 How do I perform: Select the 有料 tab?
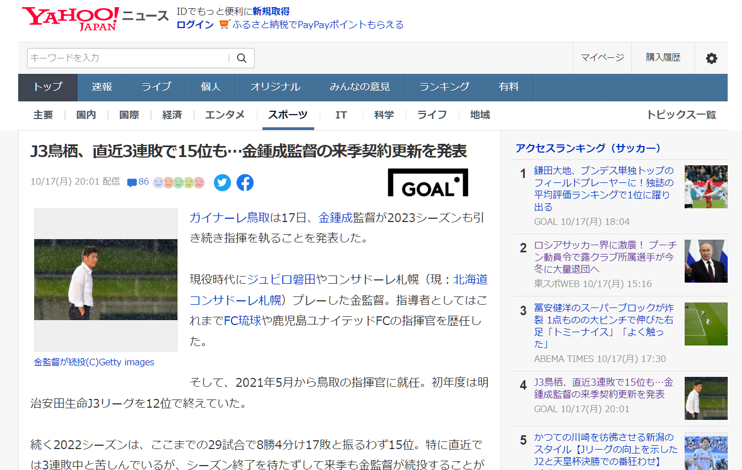509,87
